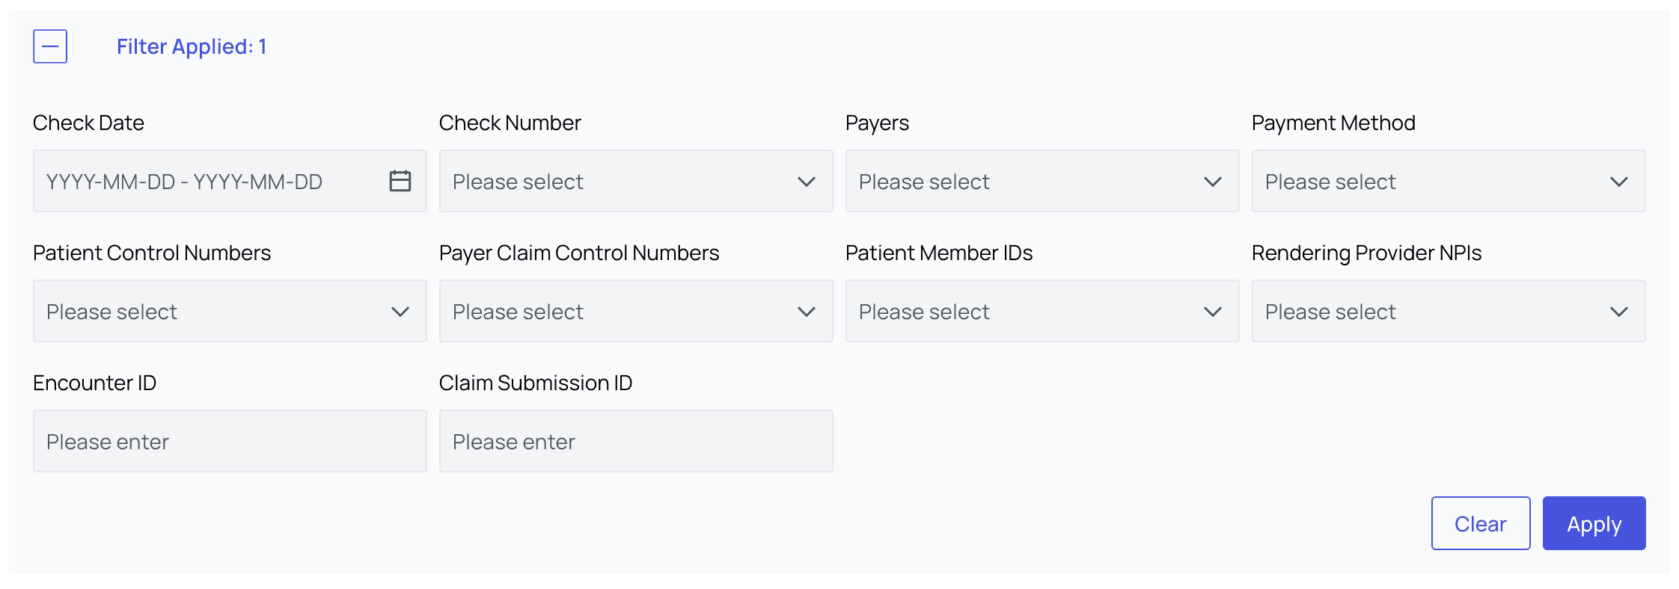Click the Check Number dropdown chevron
This screenshot has width=1679, height=589.
806,182
